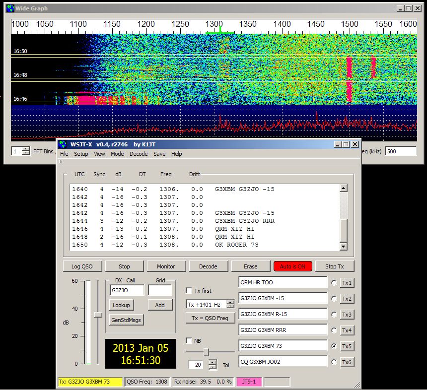Click GenStdMsgs to generate standard messages

(x=125, y=320)
